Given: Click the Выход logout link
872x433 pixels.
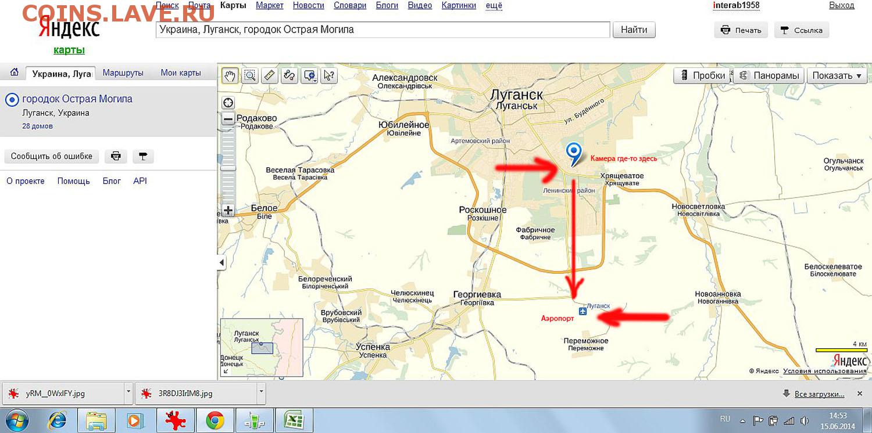Looking at the screenshot, I should click(841, 5).
